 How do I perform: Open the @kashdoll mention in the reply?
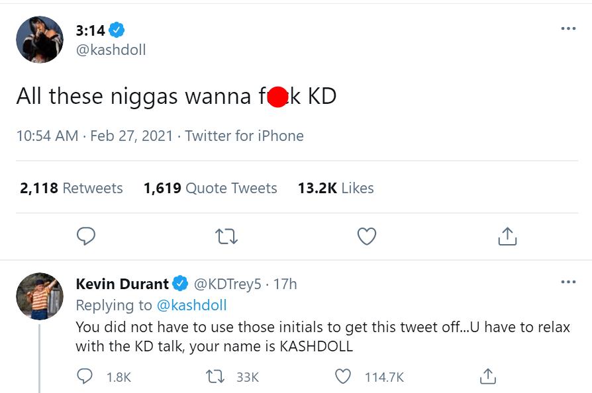point(191,305)
